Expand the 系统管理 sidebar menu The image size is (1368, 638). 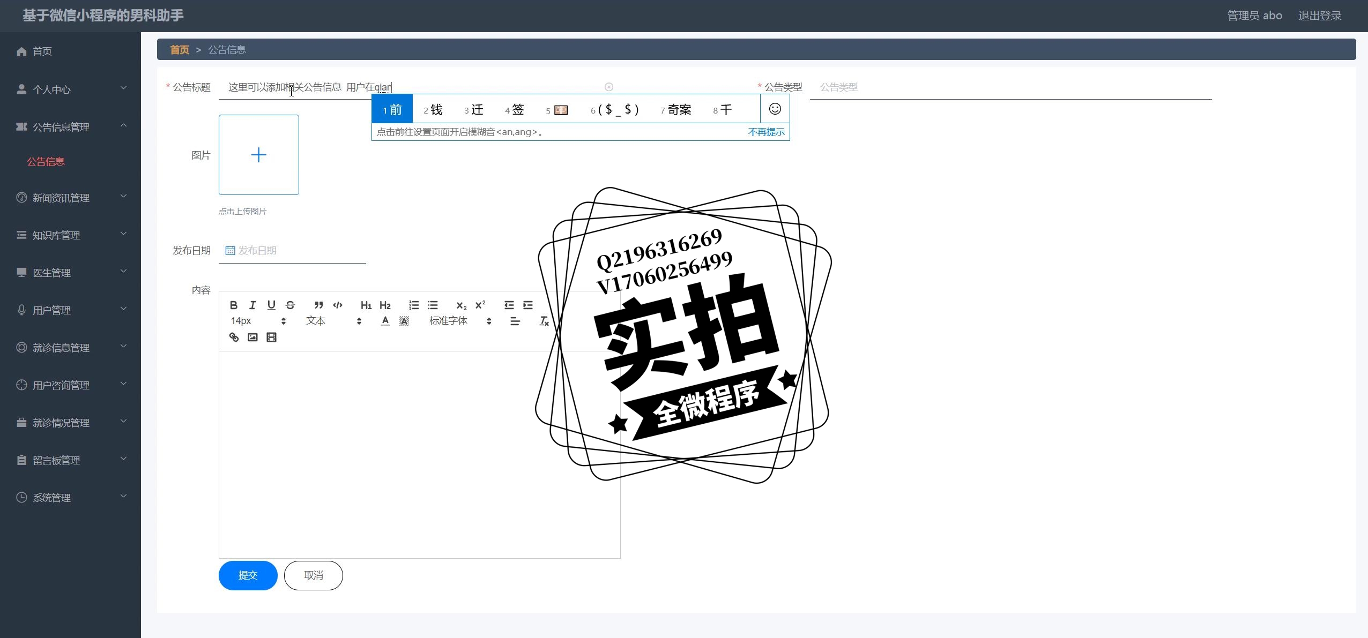coord(70,498)
